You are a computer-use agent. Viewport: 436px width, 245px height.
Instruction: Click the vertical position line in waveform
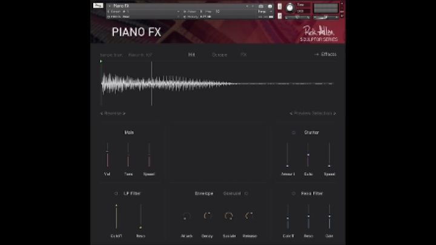click(x=151, y=83)
